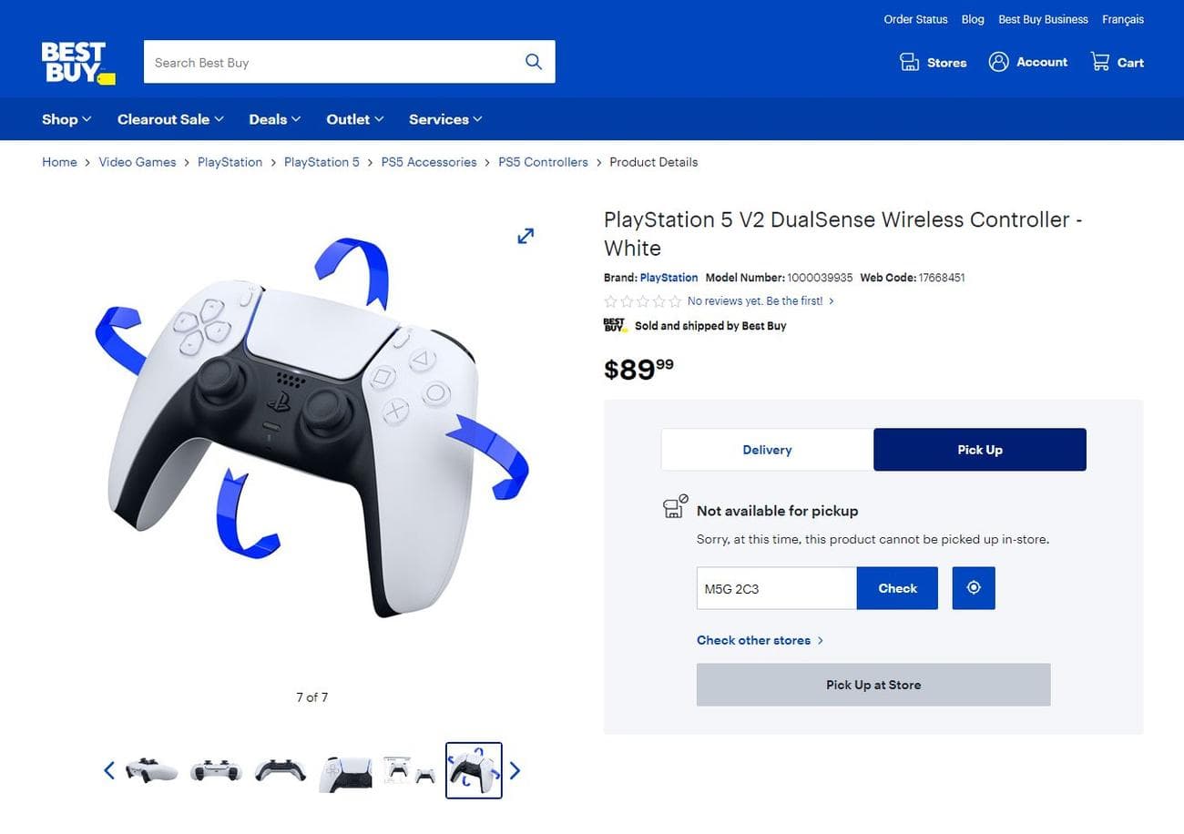Expand the Services menu

click(x=445, y=119)
